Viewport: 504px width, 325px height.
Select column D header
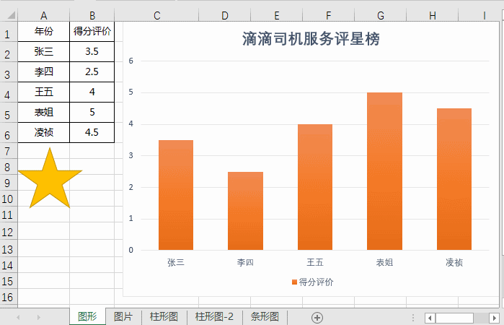point(225,15)
